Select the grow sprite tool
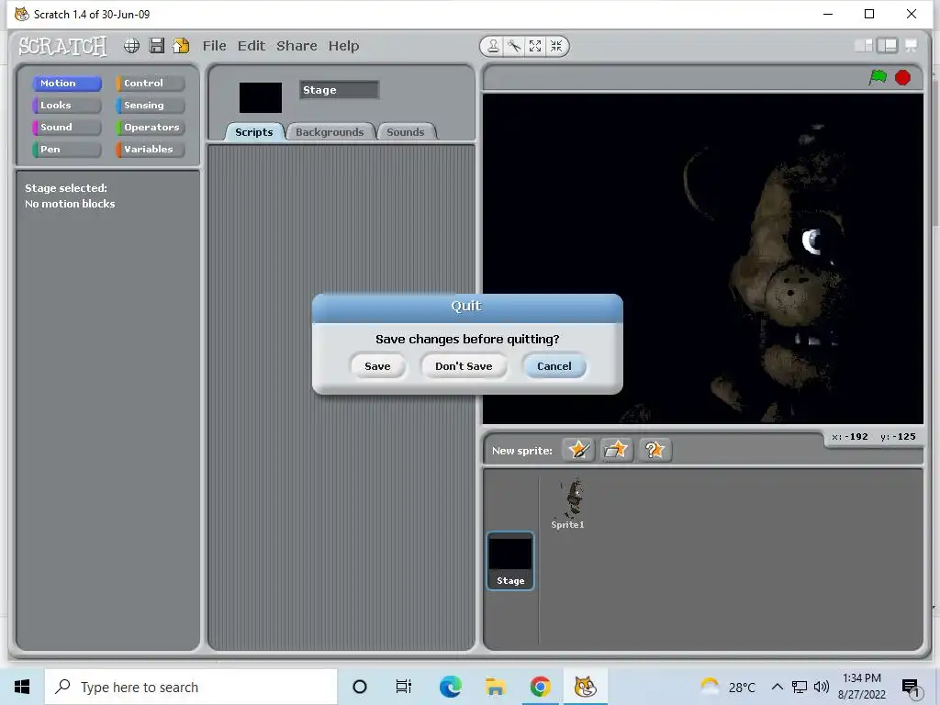Viewport: 940px width, 705px height. (x=535, y=46)
